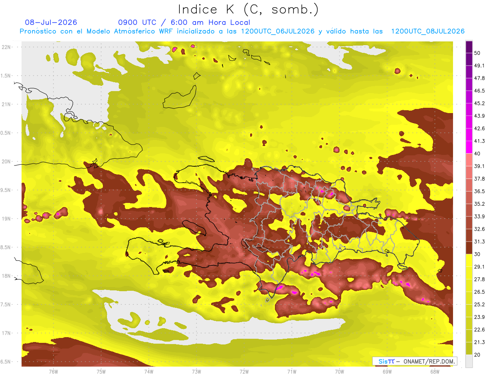Click the colorbar label "32.6"
The height and width of the screenshot is (377, 488).
pyautogui.click(x=479, y=229)
